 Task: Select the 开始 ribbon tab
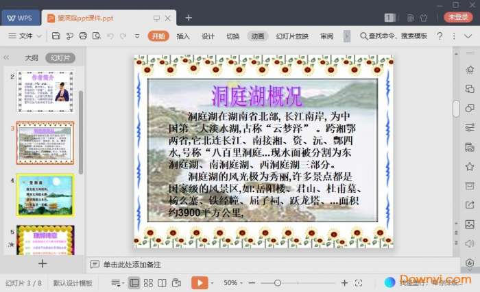pyautogui.click(x=158, y=36)
